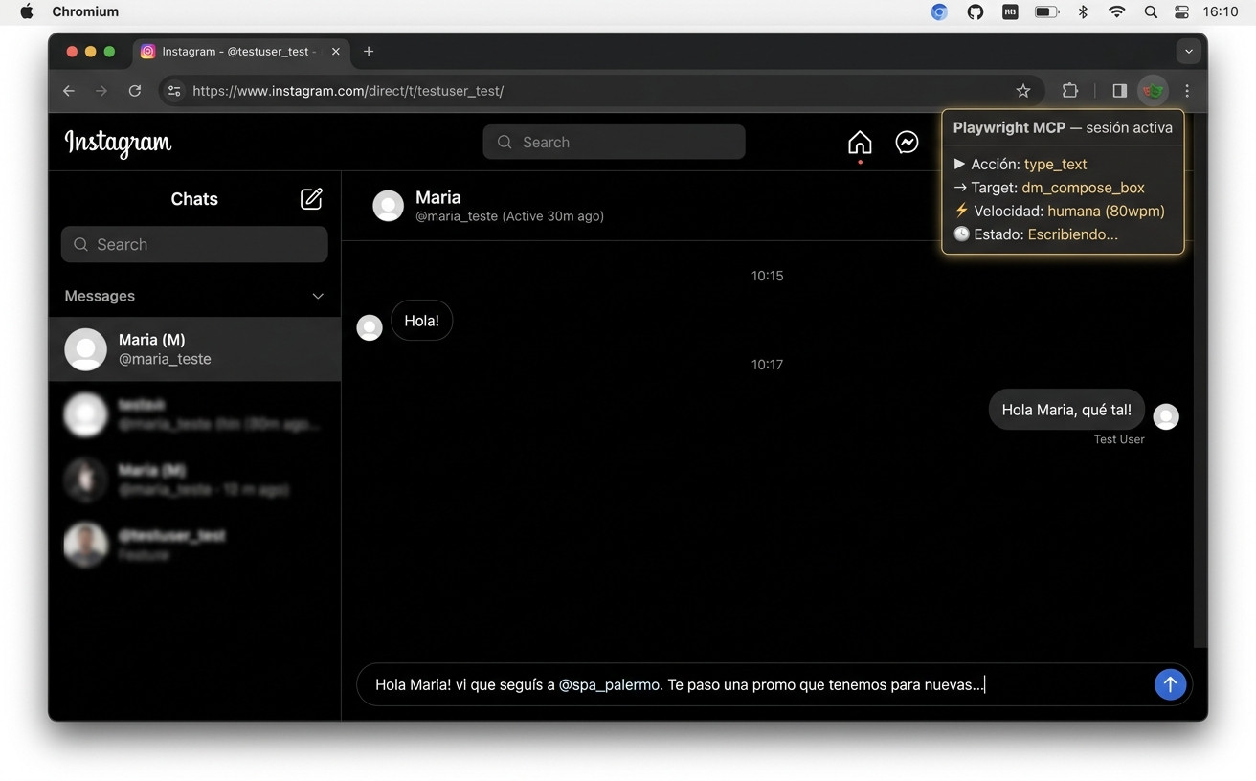Open the browser Extensions menu
Viewport: 1256px width, 781px height.
click(1070, 91)
